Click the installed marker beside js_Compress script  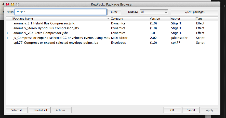tap(7, 38)
